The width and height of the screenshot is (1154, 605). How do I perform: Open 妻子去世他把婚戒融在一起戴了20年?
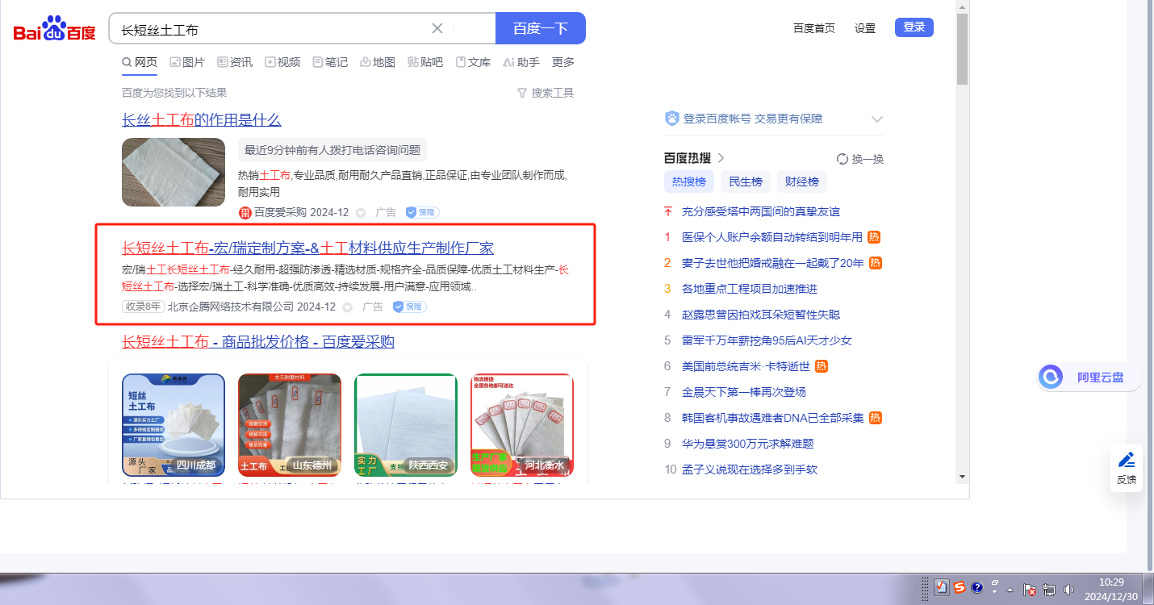[773, 263]
